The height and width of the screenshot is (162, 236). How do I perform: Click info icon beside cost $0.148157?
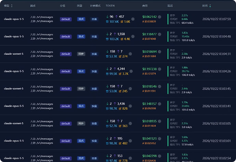coord(159,104)
